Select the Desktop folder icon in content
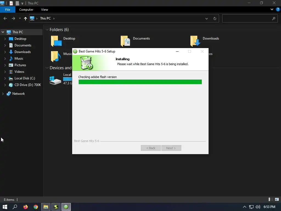281x211 pixels. [56, 41]
